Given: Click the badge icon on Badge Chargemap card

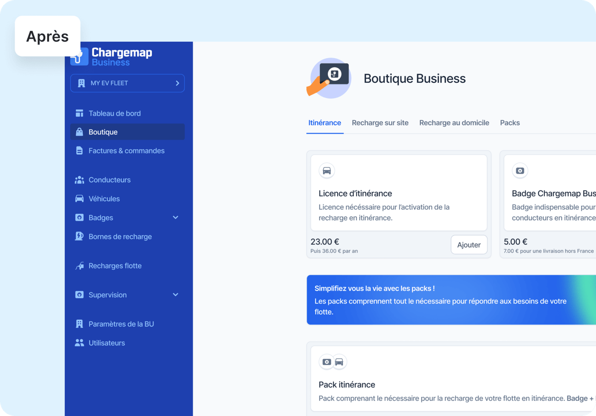Looking at the screenshot, I should tap(520, 171).
